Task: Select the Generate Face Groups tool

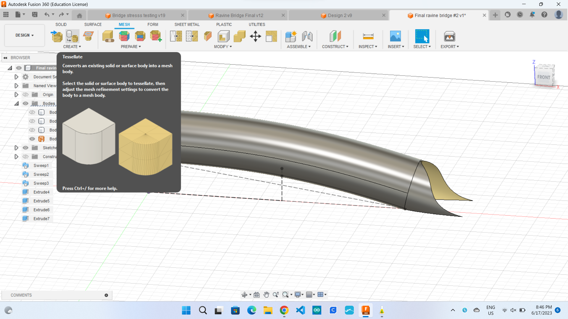Action: [x=124, y=36]
